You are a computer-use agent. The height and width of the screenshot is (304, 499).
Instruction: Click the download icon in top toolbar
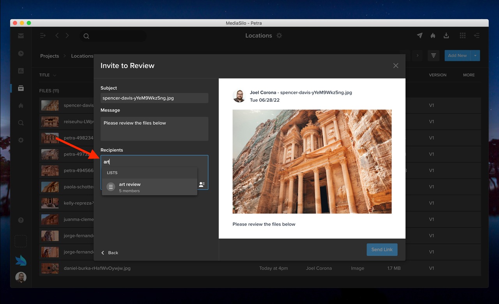coord(446,35)
